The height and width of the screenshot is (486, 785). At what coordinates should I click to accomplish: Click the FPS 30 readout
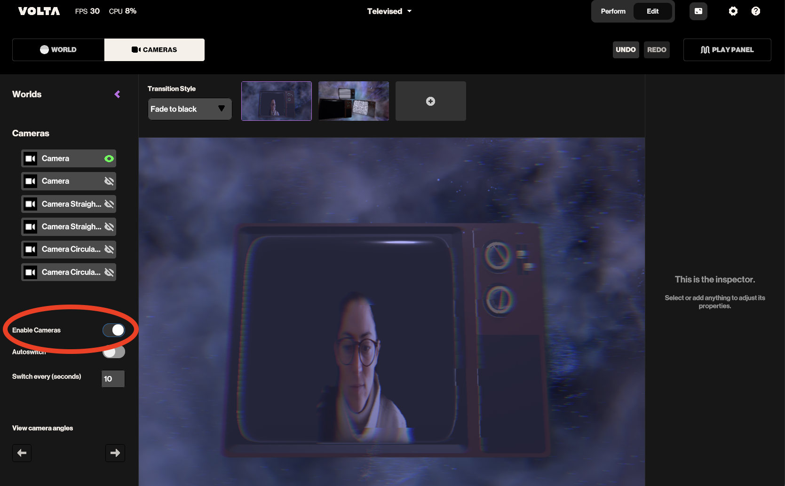[87, 11]
